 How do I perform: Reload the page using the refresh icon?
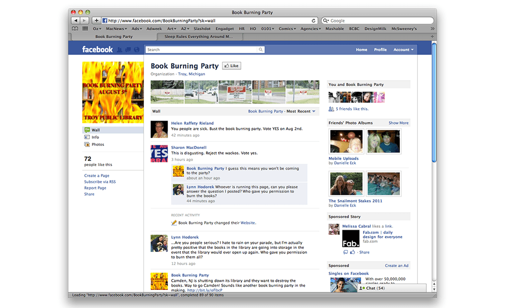tap(314, 21)
